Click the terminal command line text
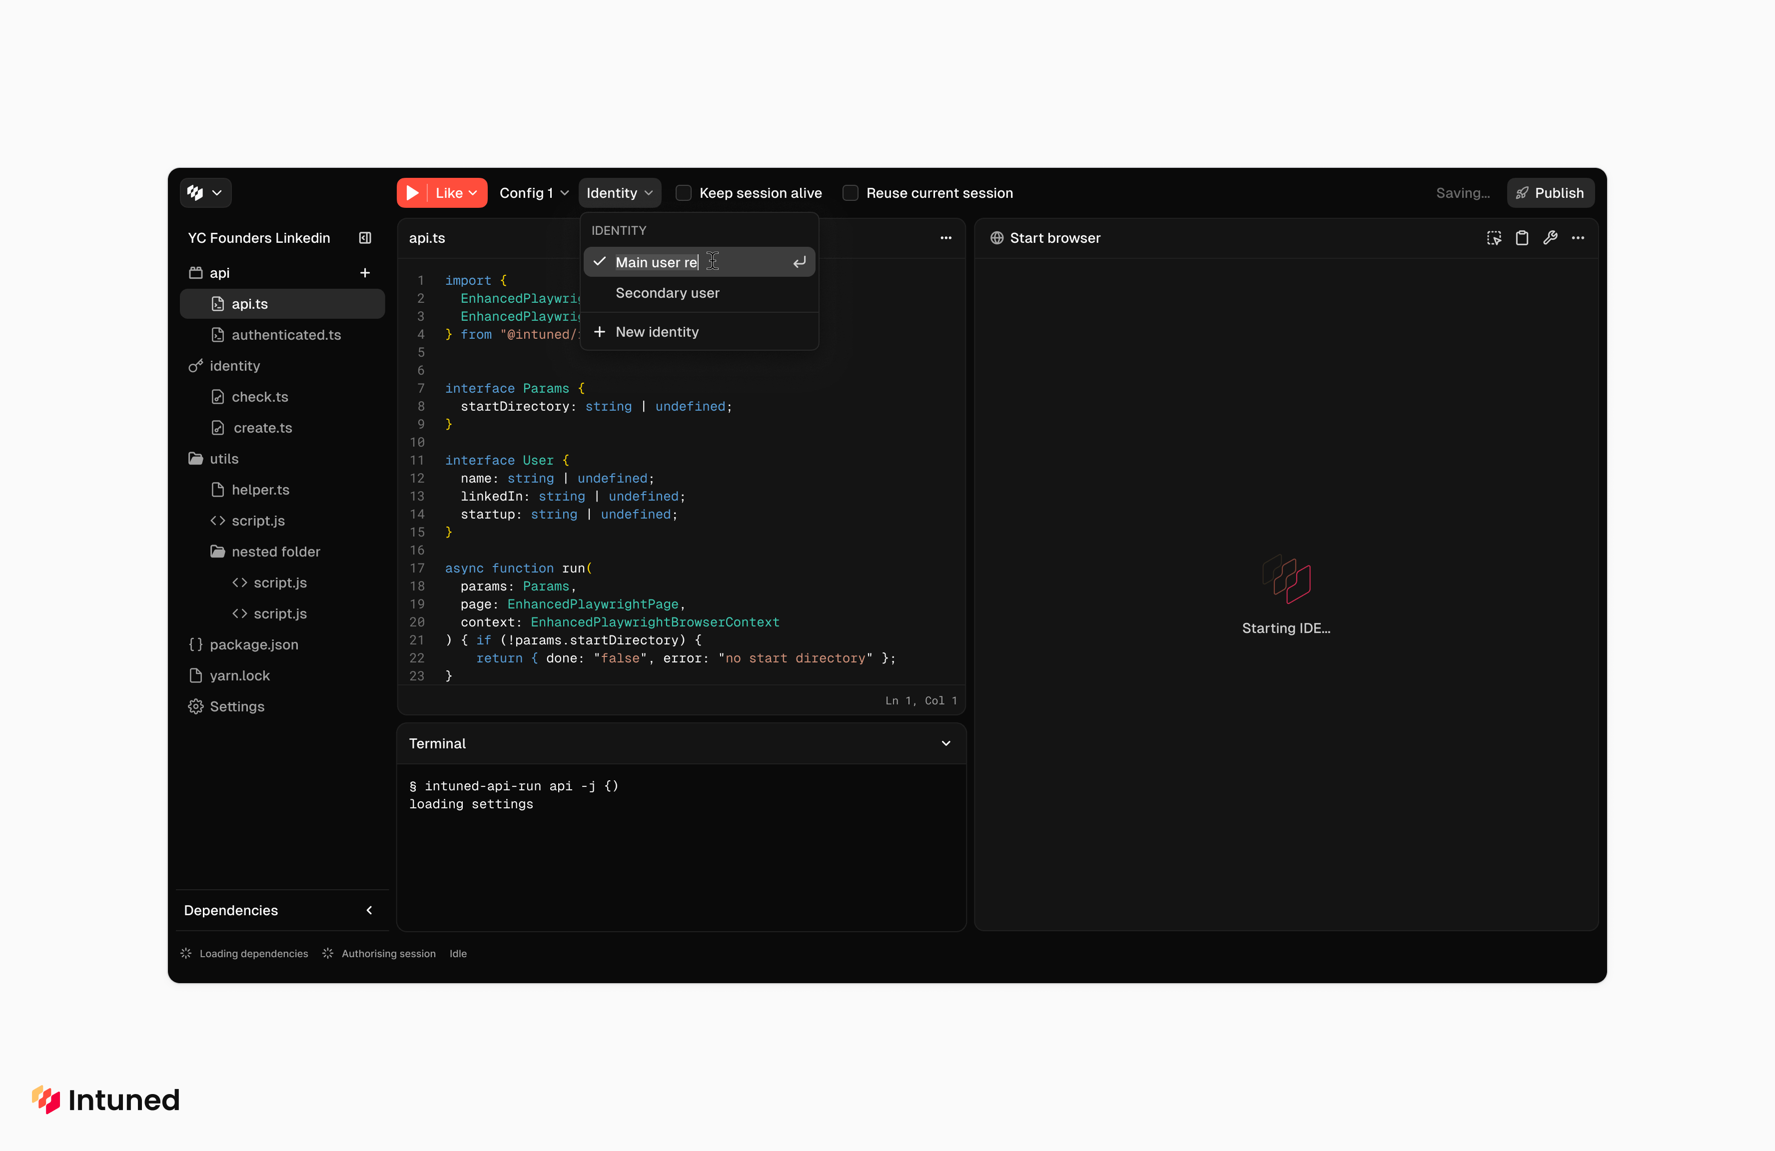1775x1151 pixels. (x=514, y=786)
